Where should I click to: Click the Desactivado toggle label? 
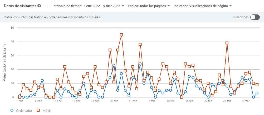(241, 17)
